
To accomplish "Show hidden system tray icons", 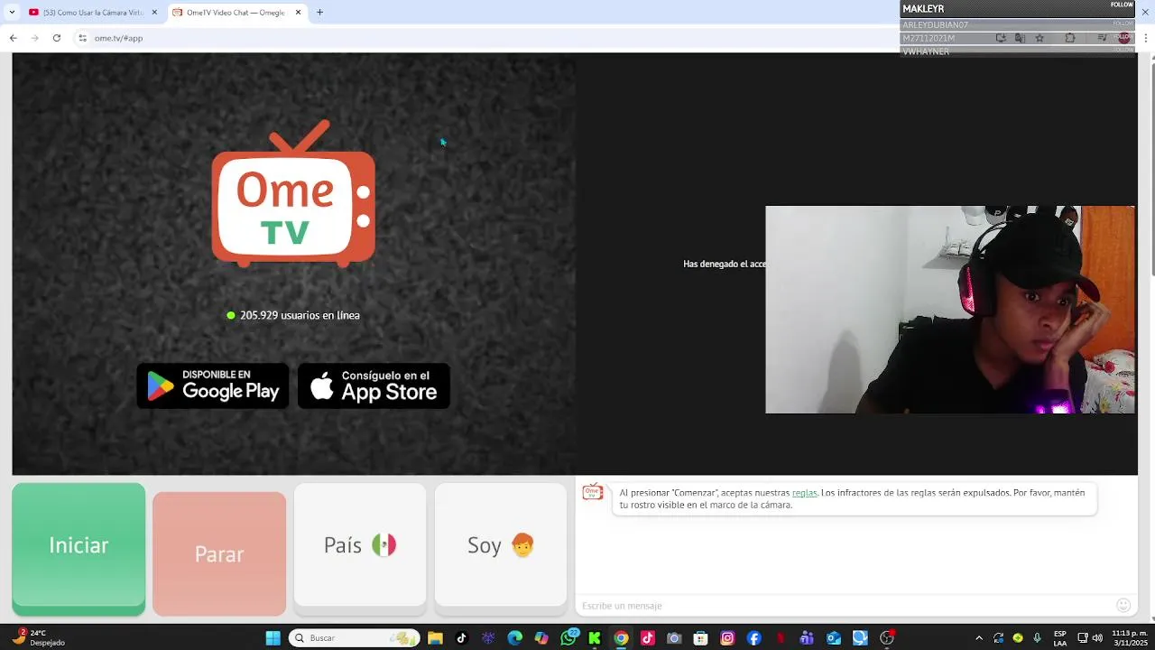I will [979, 638].
